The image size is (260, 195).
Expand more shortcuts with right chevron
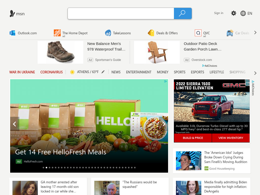coord(255,33)
